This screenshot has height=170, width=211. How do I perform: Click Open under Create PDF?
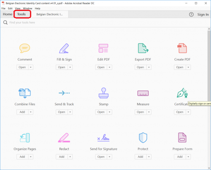click(x=180, y=67)
